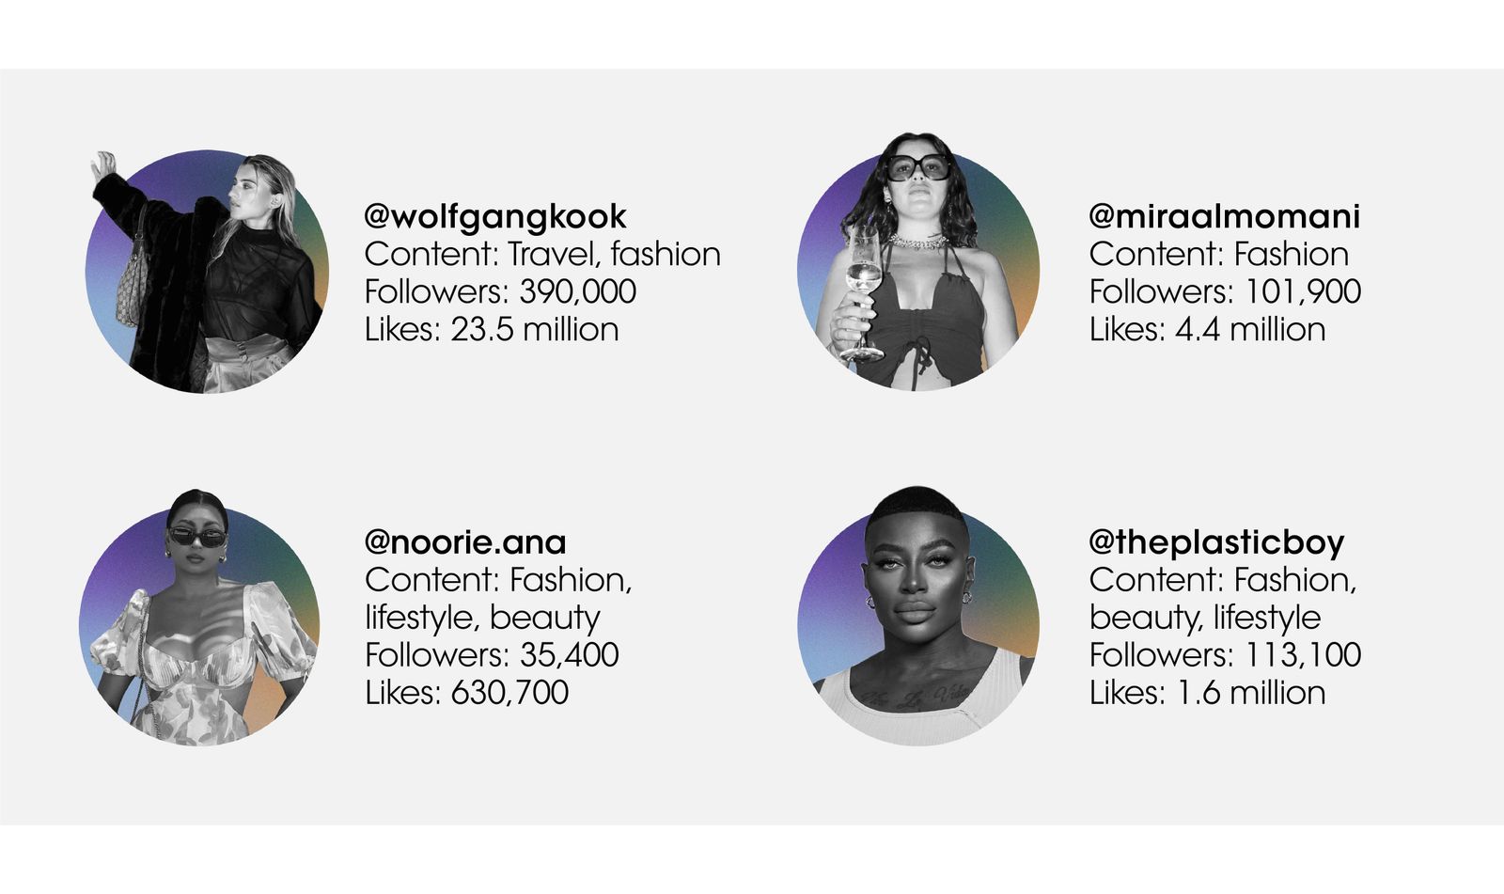
Task: Click the "beauty, lifestyle" text under theplasticboy
Action: pyautogui.click(x=1204, y=618)
